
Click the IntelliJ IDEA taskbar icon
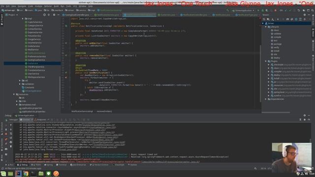pyautogui.click(x=18, y=174)
